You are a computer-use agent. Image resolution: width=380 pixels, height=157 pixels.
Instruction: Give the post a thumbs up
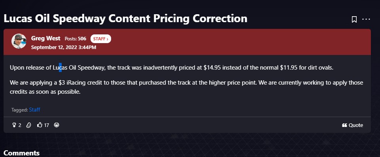40,125
